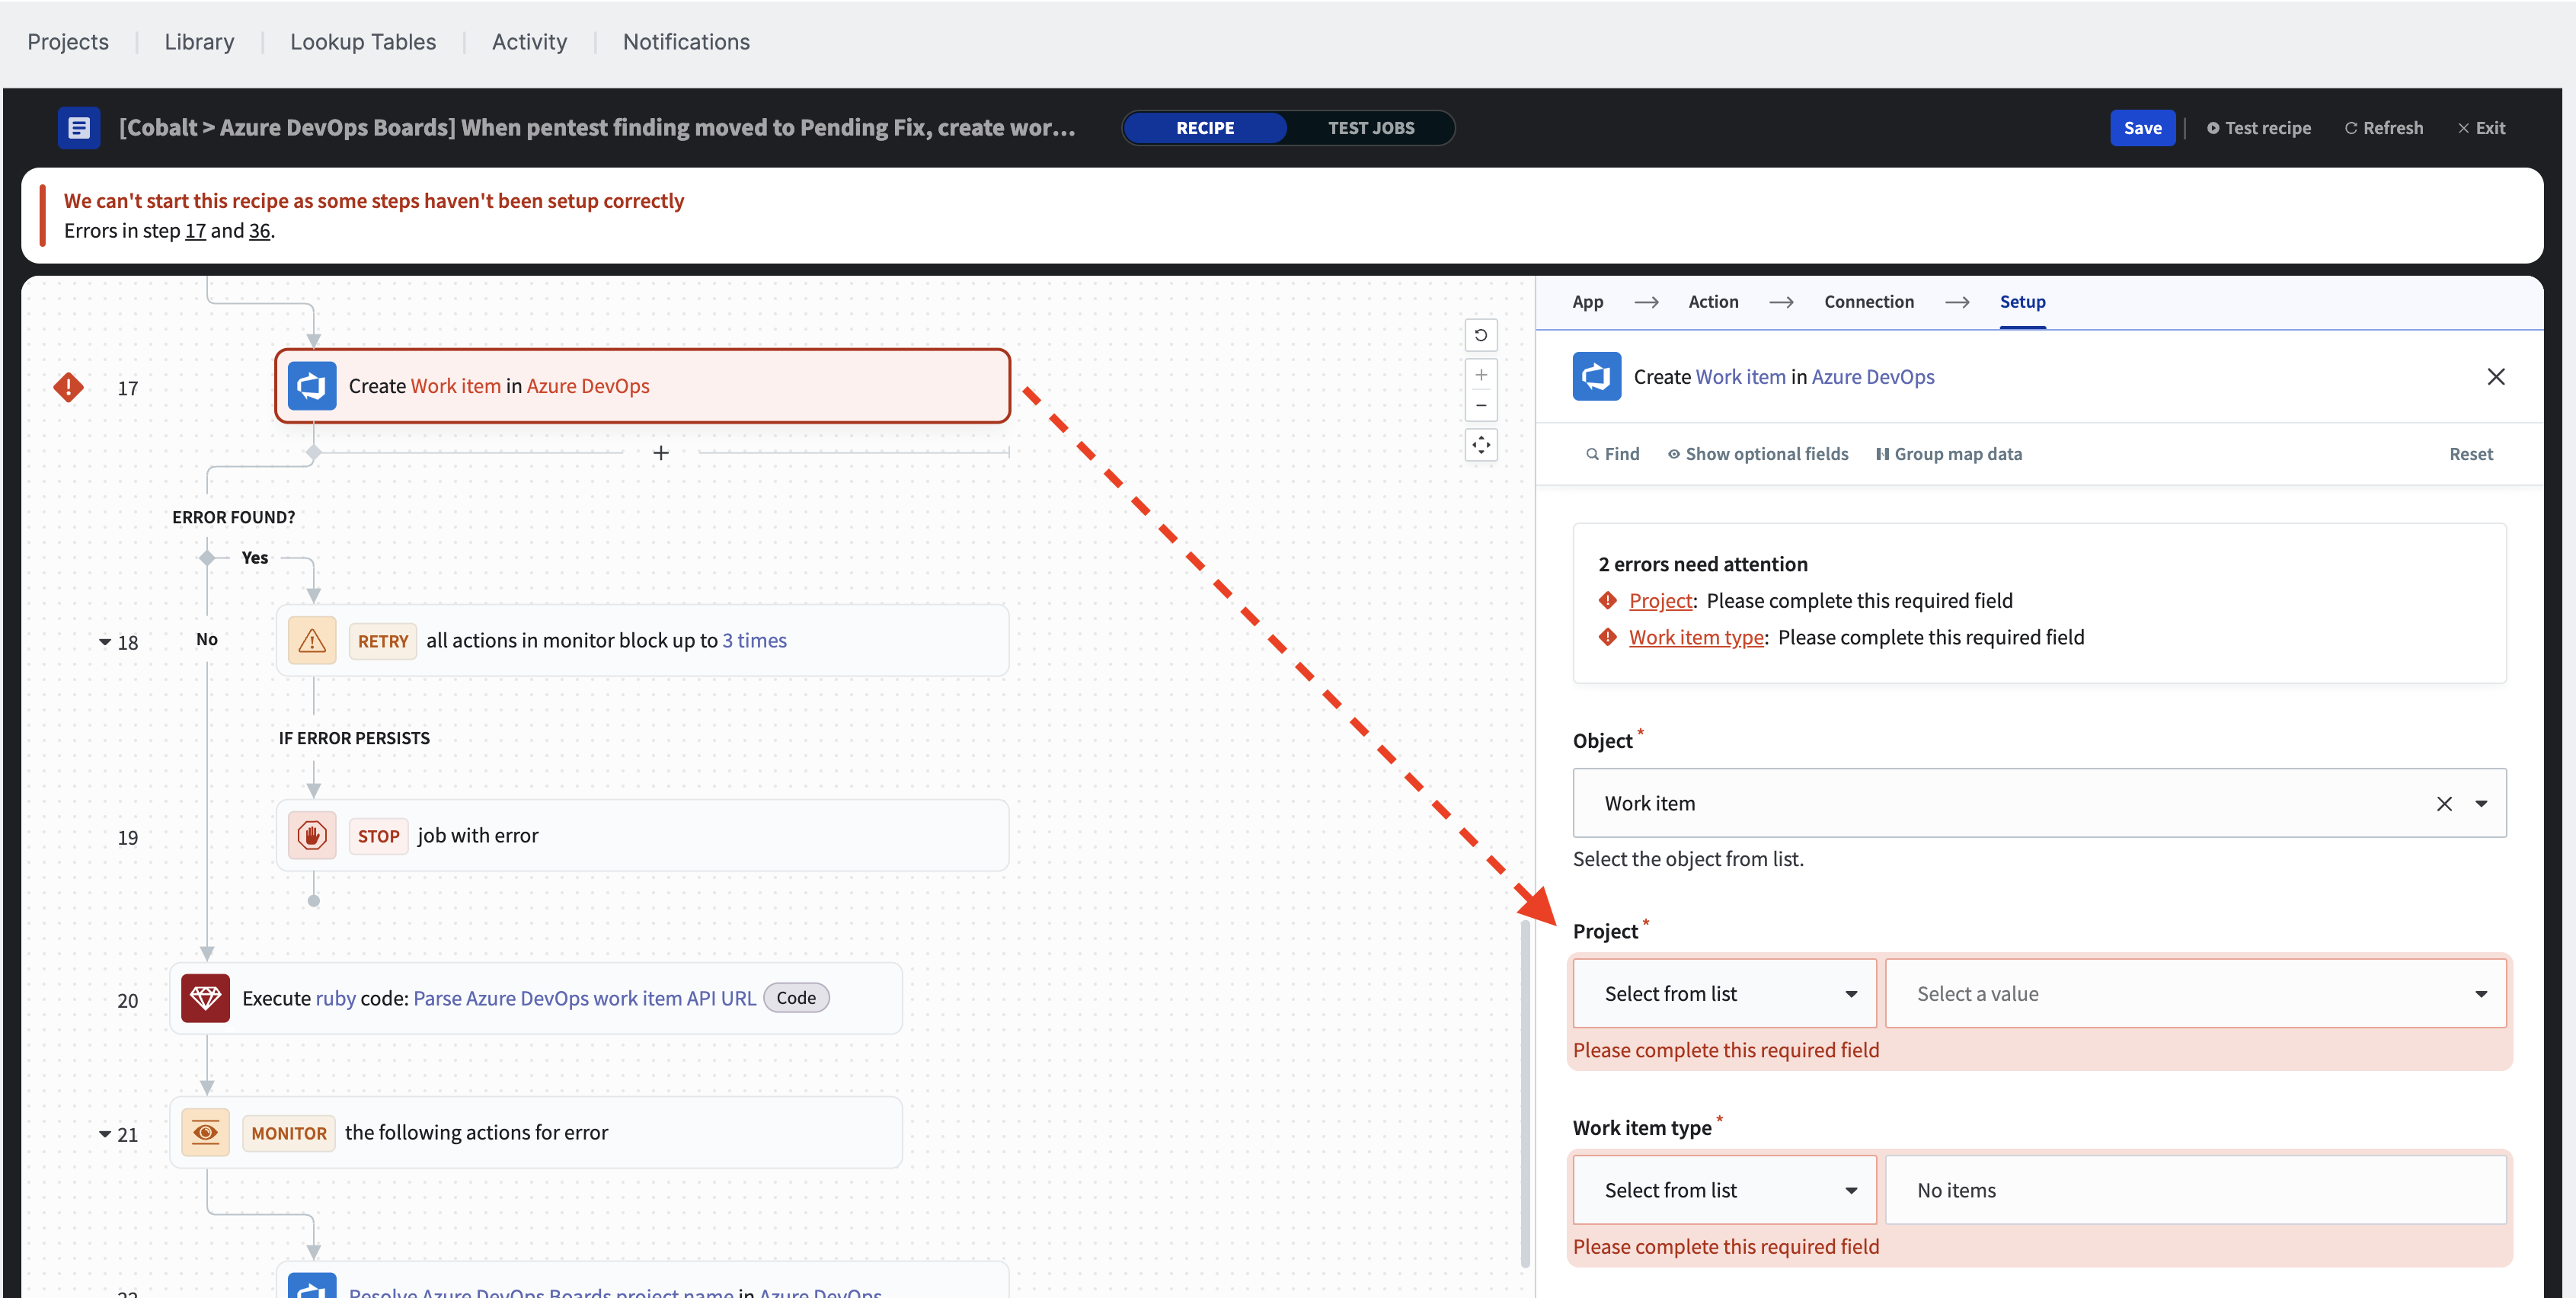The width and height of the screenshot is (2576, 1298).
Task: Click the Azure DevOps icon on step 22
Action: pos(312,1286)
